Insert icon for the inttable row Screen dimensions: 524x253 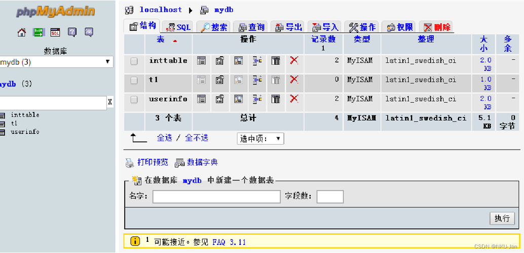tap(257, 61)
